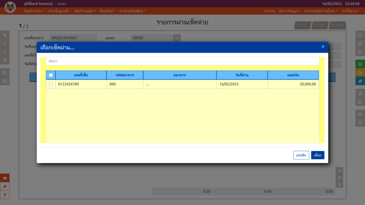Click the fox application logo
Viewport: 365px width, 205px height.
click(x=10, y=7)
